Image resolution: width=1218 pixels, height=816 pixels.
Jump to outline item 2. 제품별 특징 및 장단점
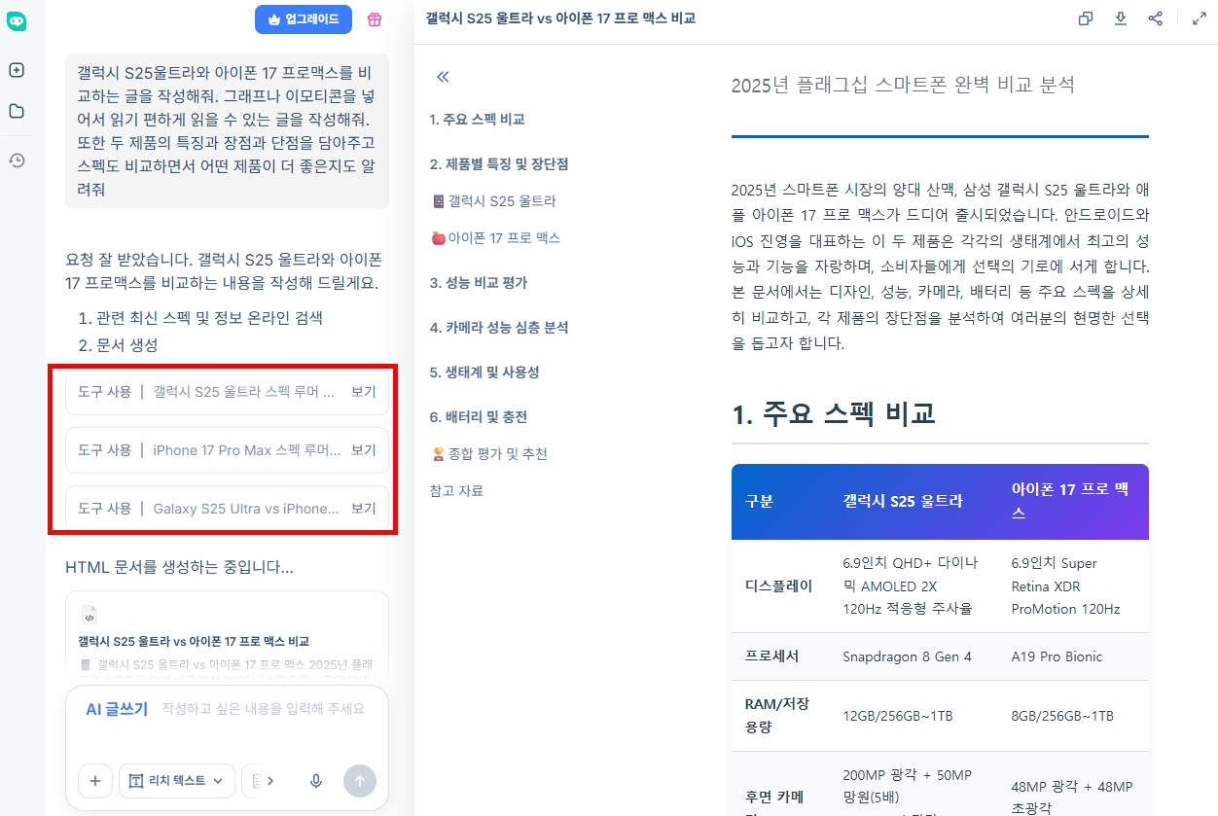pos(499,164)
